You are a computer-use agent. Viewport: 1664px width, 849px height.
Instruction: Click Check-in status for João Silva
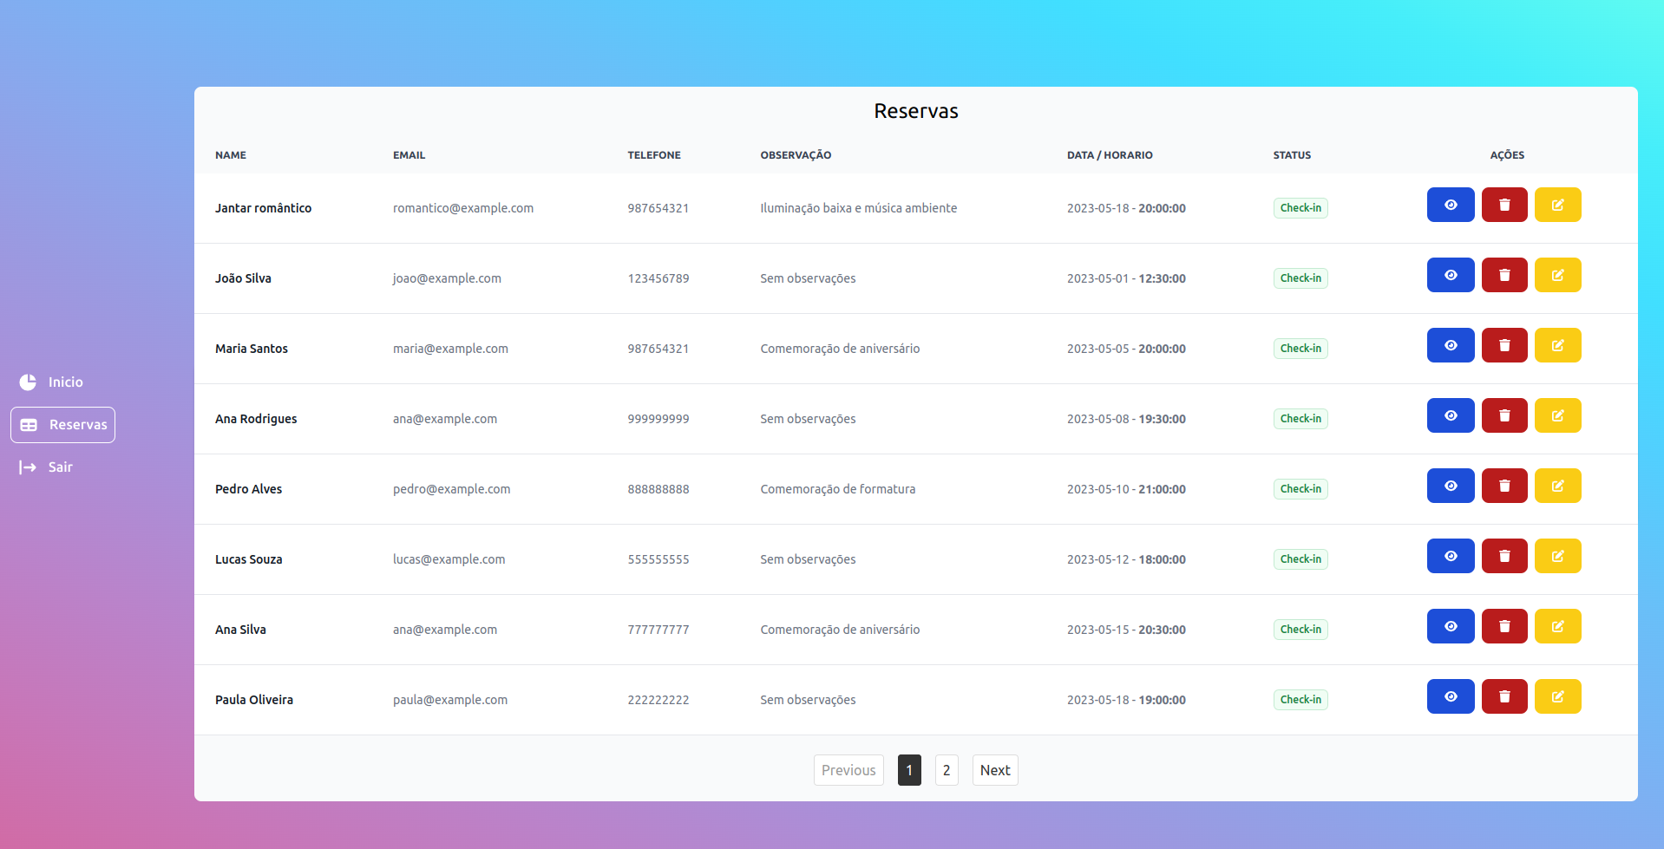pyautogui.click(x=1300, y=278)
